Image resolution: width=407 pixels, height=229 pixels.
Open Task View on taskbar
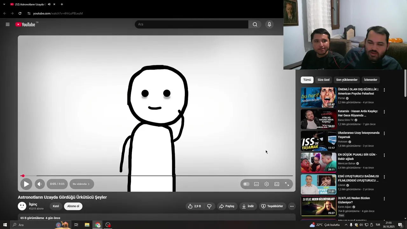tap(76, 225)
